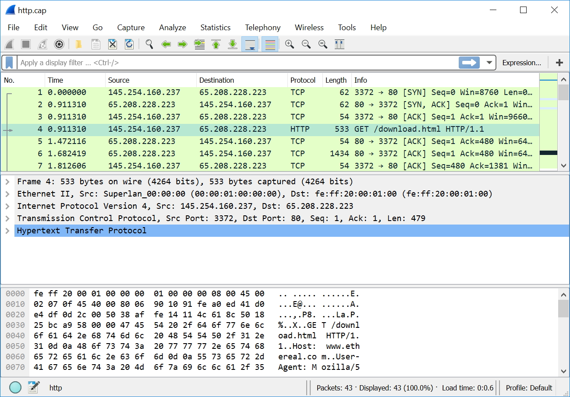Screen dimensions: 570x397
Task: Toggle packet list colorization
Action: [x=270, y=44]
